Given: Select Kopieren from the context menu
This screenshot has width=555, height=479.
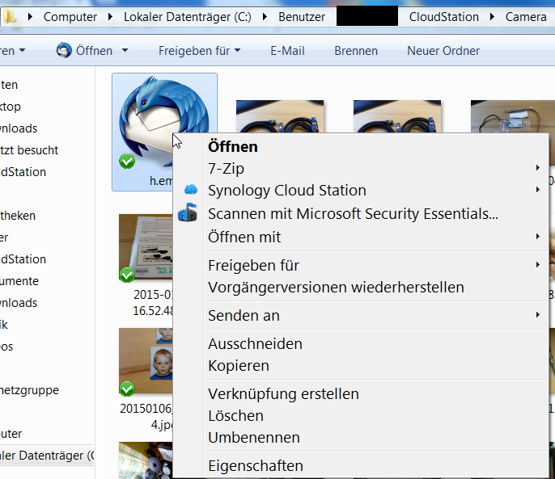Looking at the screenshot, I should tap(361, 366).
